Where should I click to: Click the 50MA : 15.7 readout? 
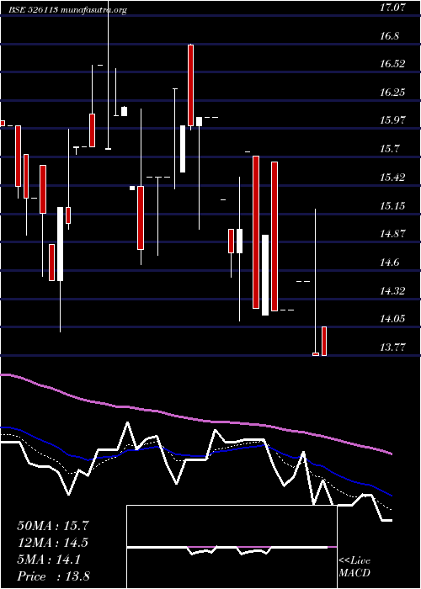pos(53,526)
